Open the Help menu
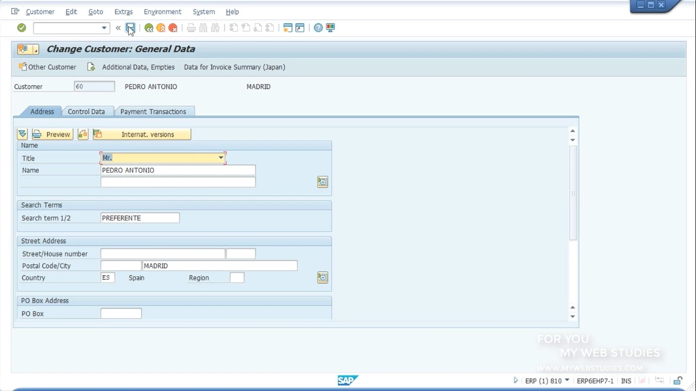The width and height of the screenshot is (696, 391). pyautogui.click(x=232, y=12)
